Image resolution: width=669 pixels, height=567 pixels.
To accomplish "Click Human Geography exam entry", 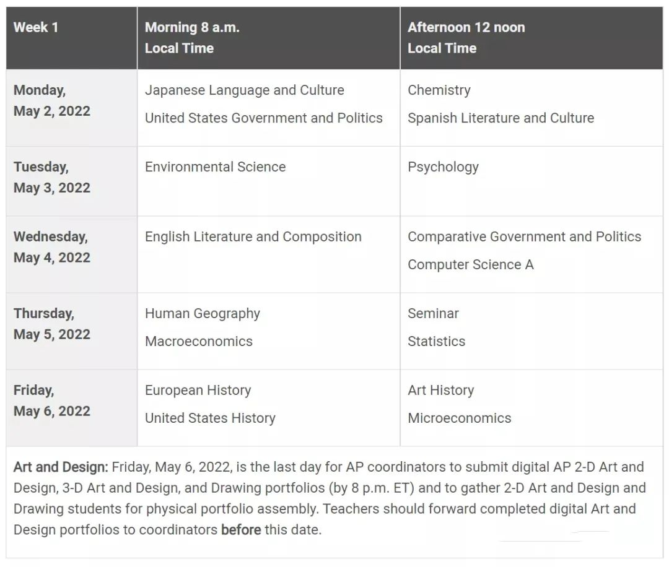I will tap(203, 314).
